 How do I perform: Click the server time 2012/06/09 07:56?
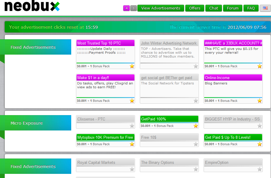pos(247,27)
